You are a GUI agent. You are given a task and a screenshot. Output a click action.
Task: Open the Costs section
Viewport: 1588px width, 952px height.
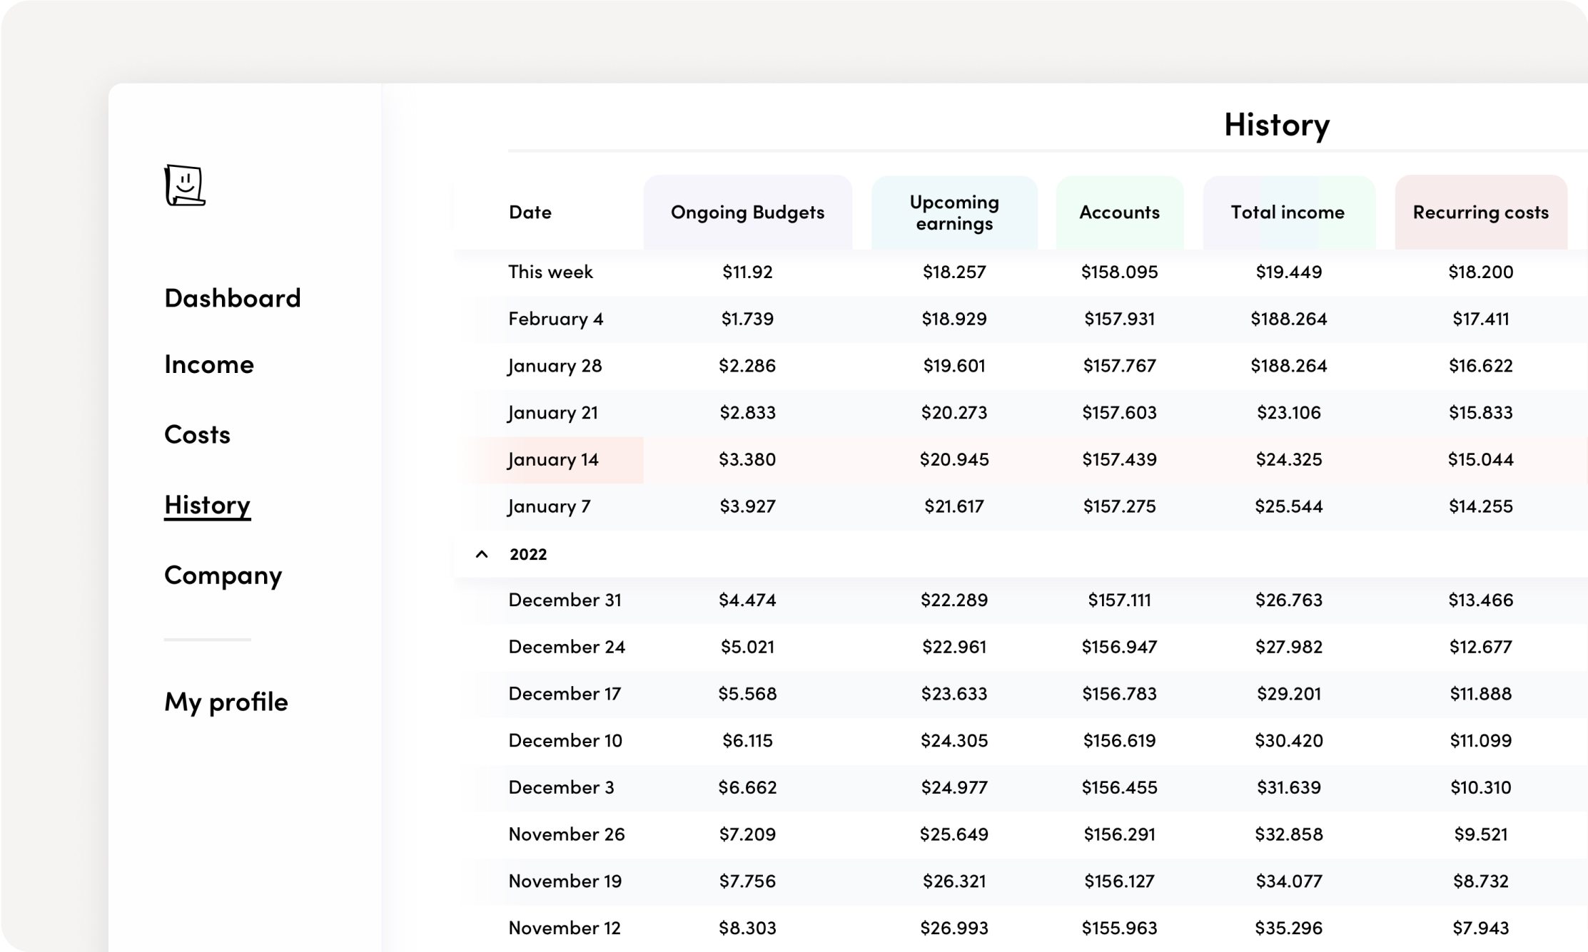pos(198,434)
